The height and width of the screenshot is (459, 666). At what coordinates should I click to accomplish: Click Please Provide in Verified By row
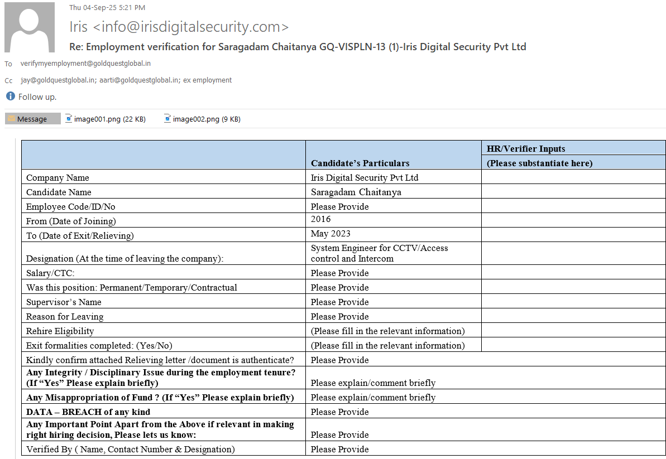pyautogui.click(x=339, y=450)
